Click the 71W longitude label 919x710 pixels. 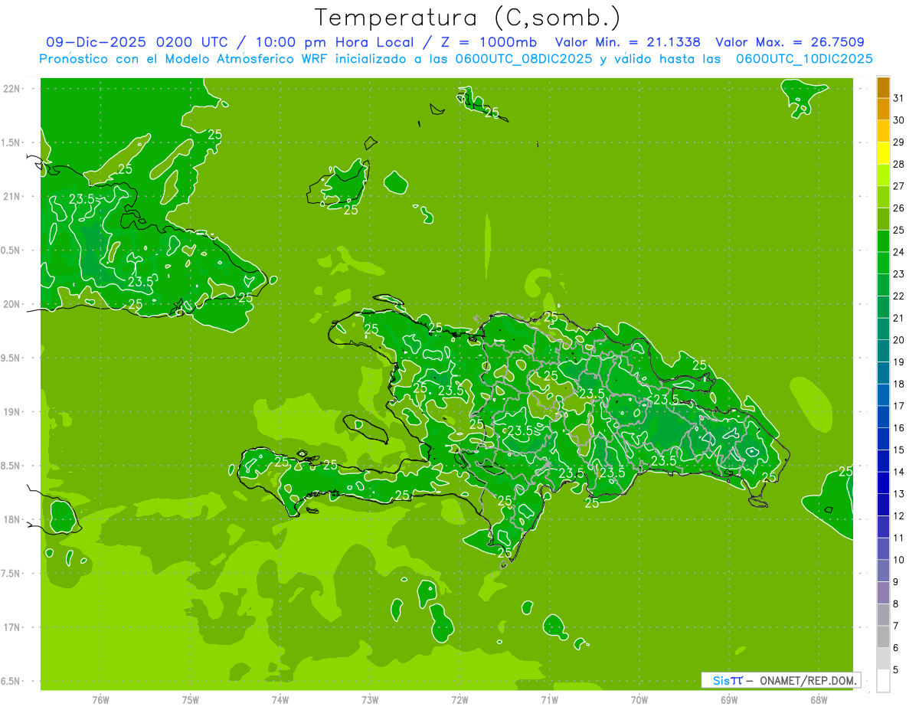tap(549, 699)
